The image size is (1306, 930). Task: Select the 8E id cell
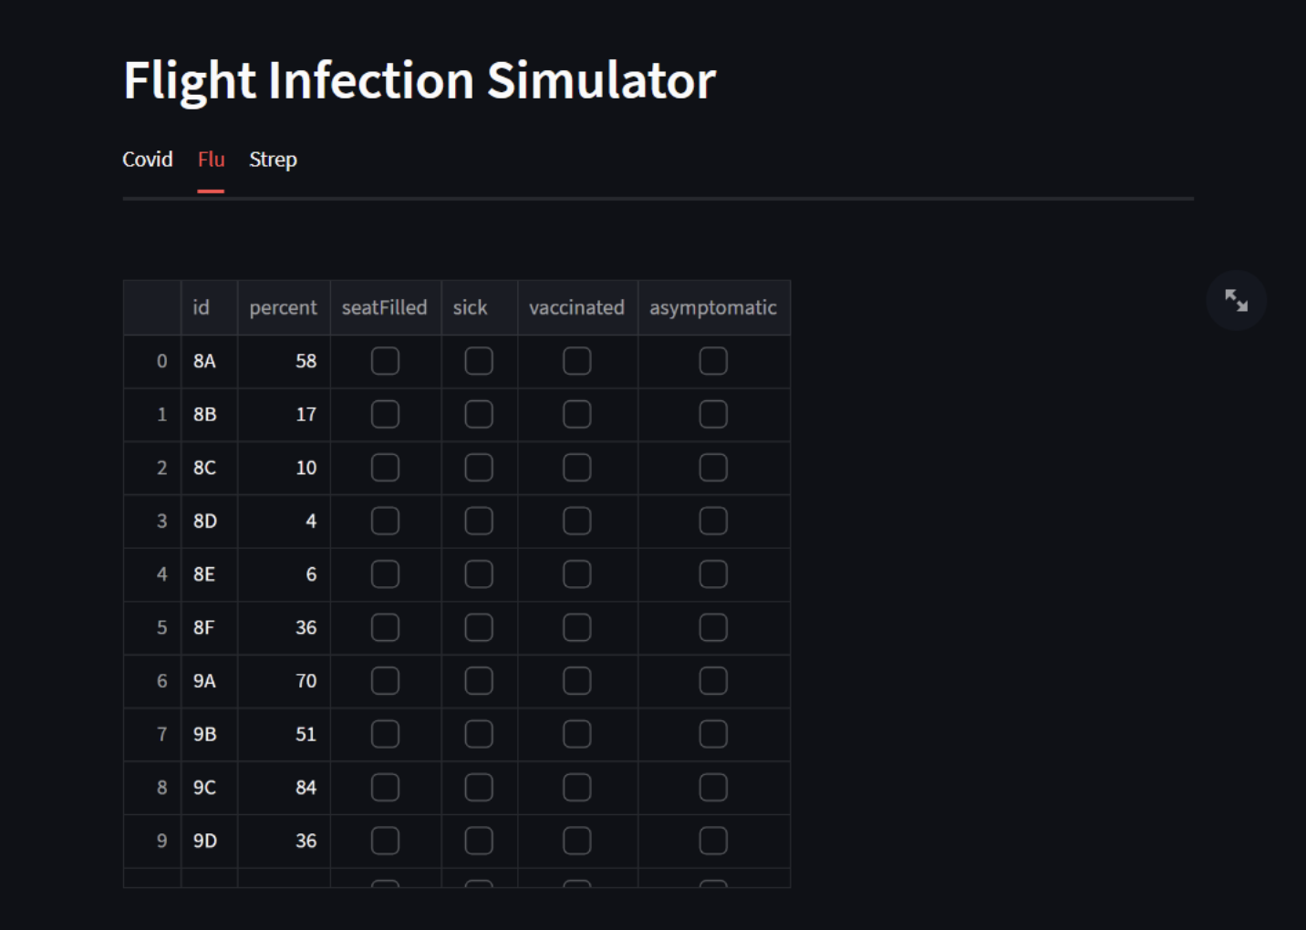tap(208, 574)
